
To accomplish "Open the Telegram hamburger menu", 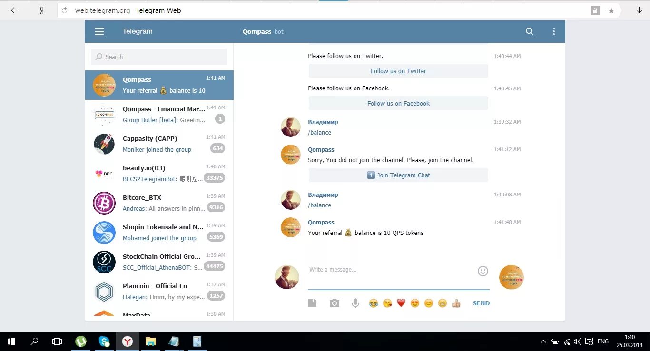I will click(x=99, y=31).
